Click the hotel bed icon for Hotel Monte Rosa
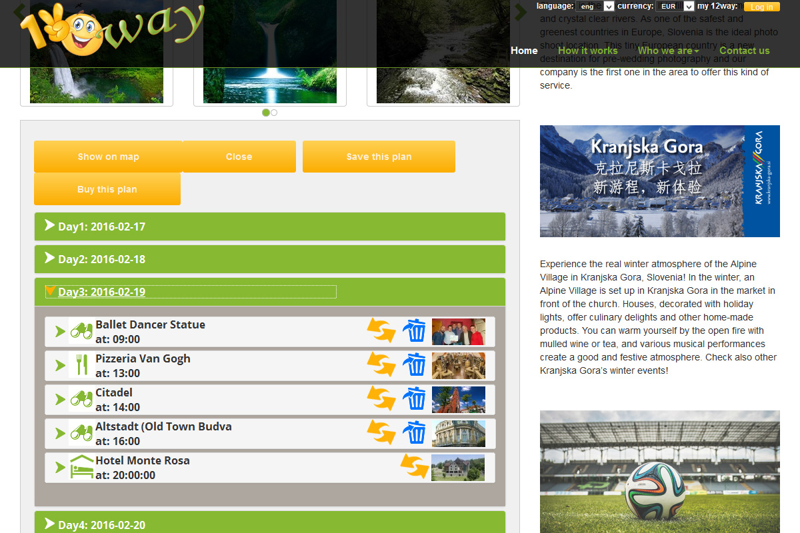Image resolution: width=800 pixels, height=533 pixels. click(x=81, y=467)
